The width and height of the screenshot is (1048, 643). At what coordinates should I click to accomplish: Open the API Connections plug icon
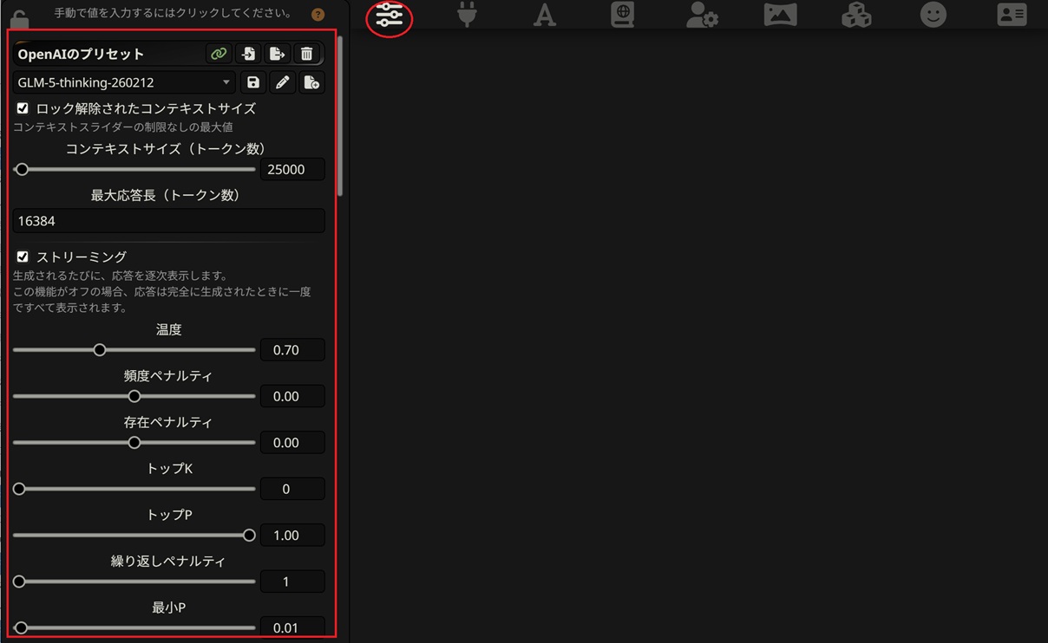click(467, 15)
